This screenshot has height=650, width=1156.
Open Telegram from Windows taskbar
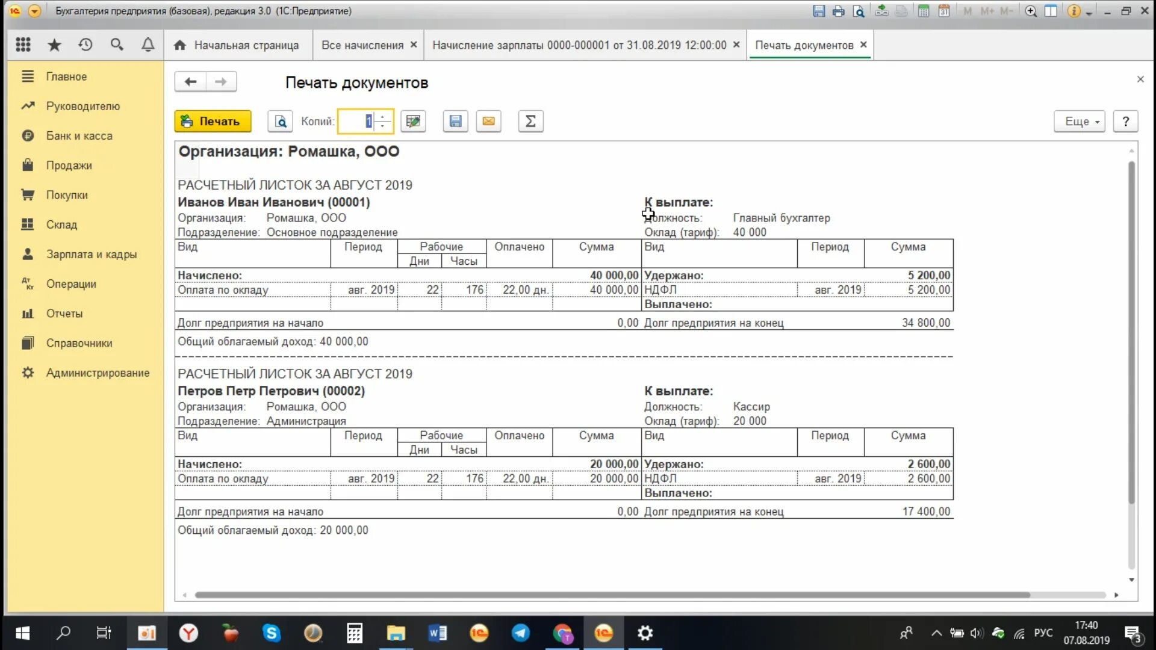tap(520, 633)
